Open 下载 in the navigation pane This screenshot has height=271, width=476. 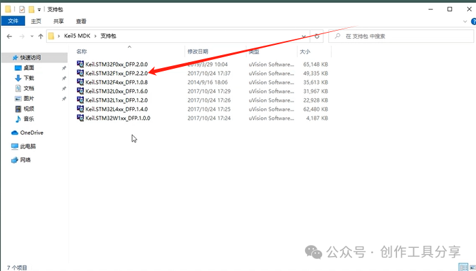pyautogui.click(x=29, y=78)
